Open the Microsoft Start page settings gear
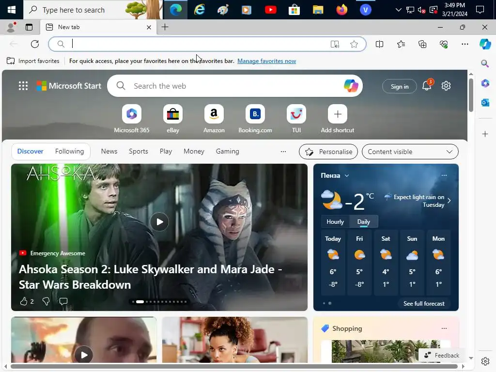The height and width of the screenshot is (372, 496). point(446,86)
